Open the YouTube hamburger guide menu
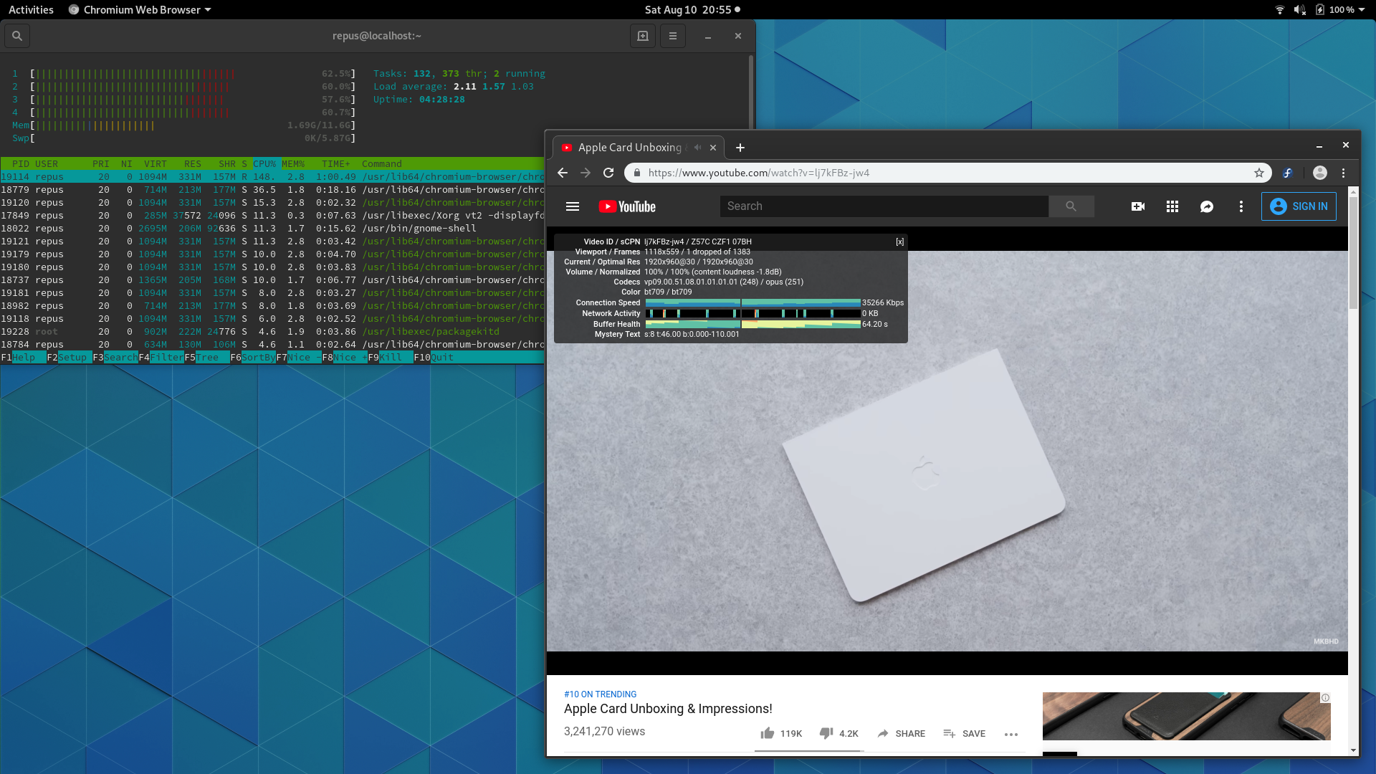 tap(572, 206)
